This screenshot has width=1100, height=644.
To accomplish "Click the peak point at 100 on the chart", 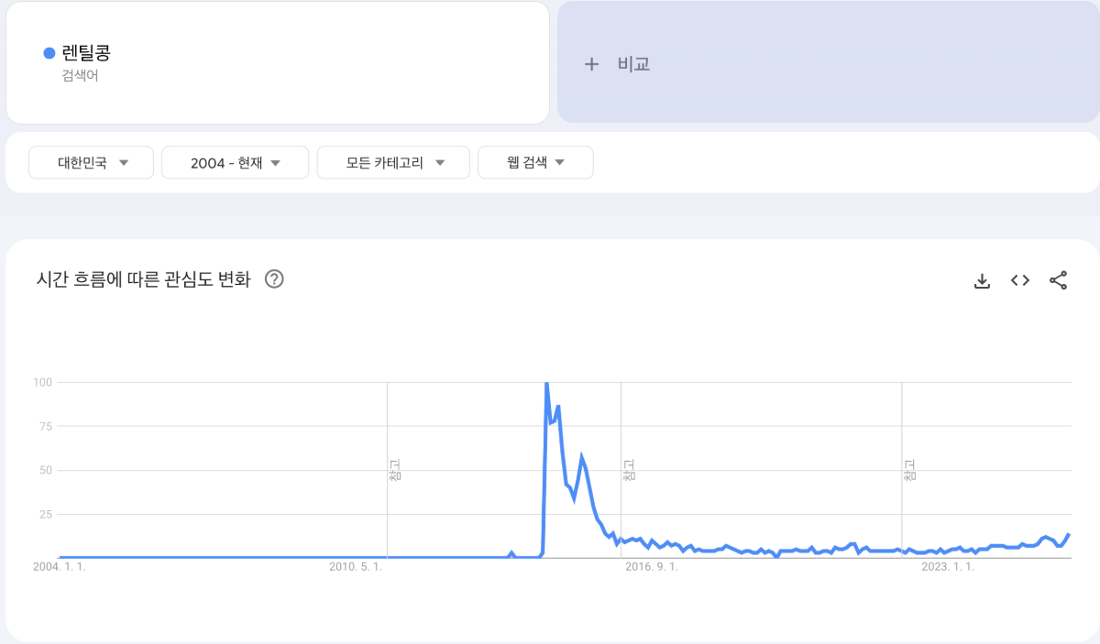I will click(x=546, y=383).
